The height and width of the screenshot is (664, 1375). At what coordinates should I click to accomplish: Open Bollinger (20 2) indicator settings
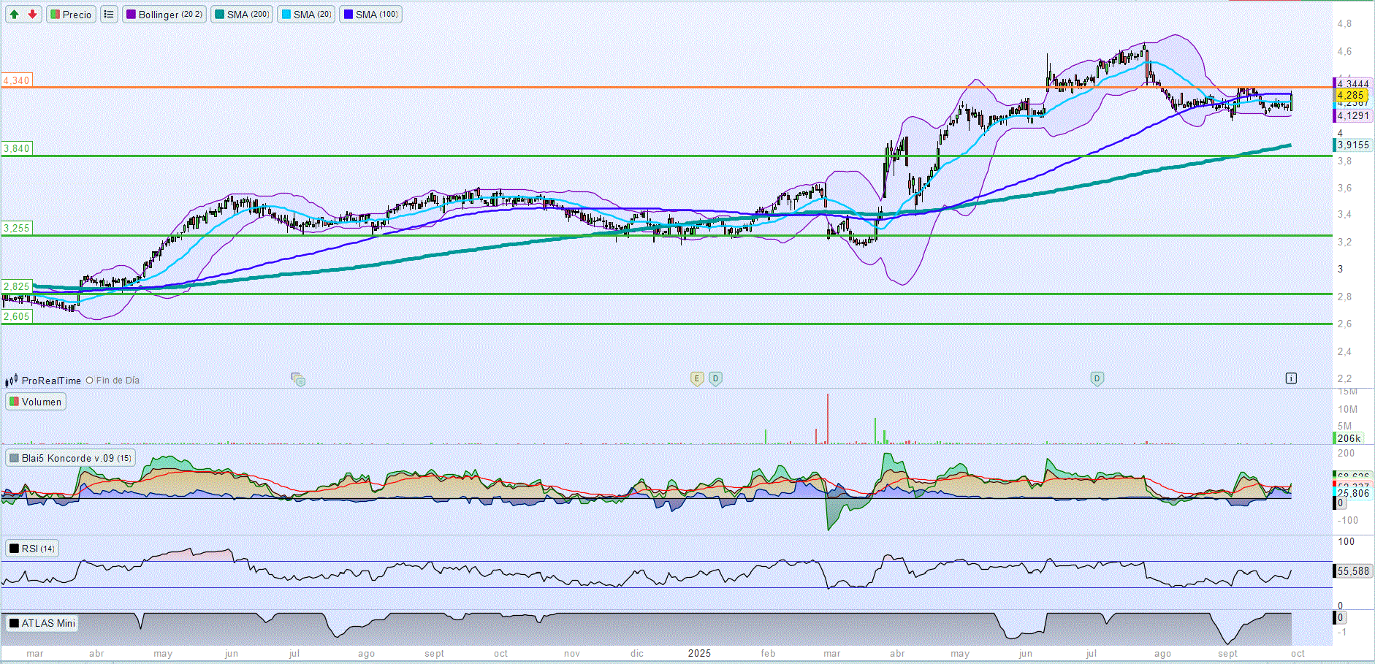[x=164, y=14]
